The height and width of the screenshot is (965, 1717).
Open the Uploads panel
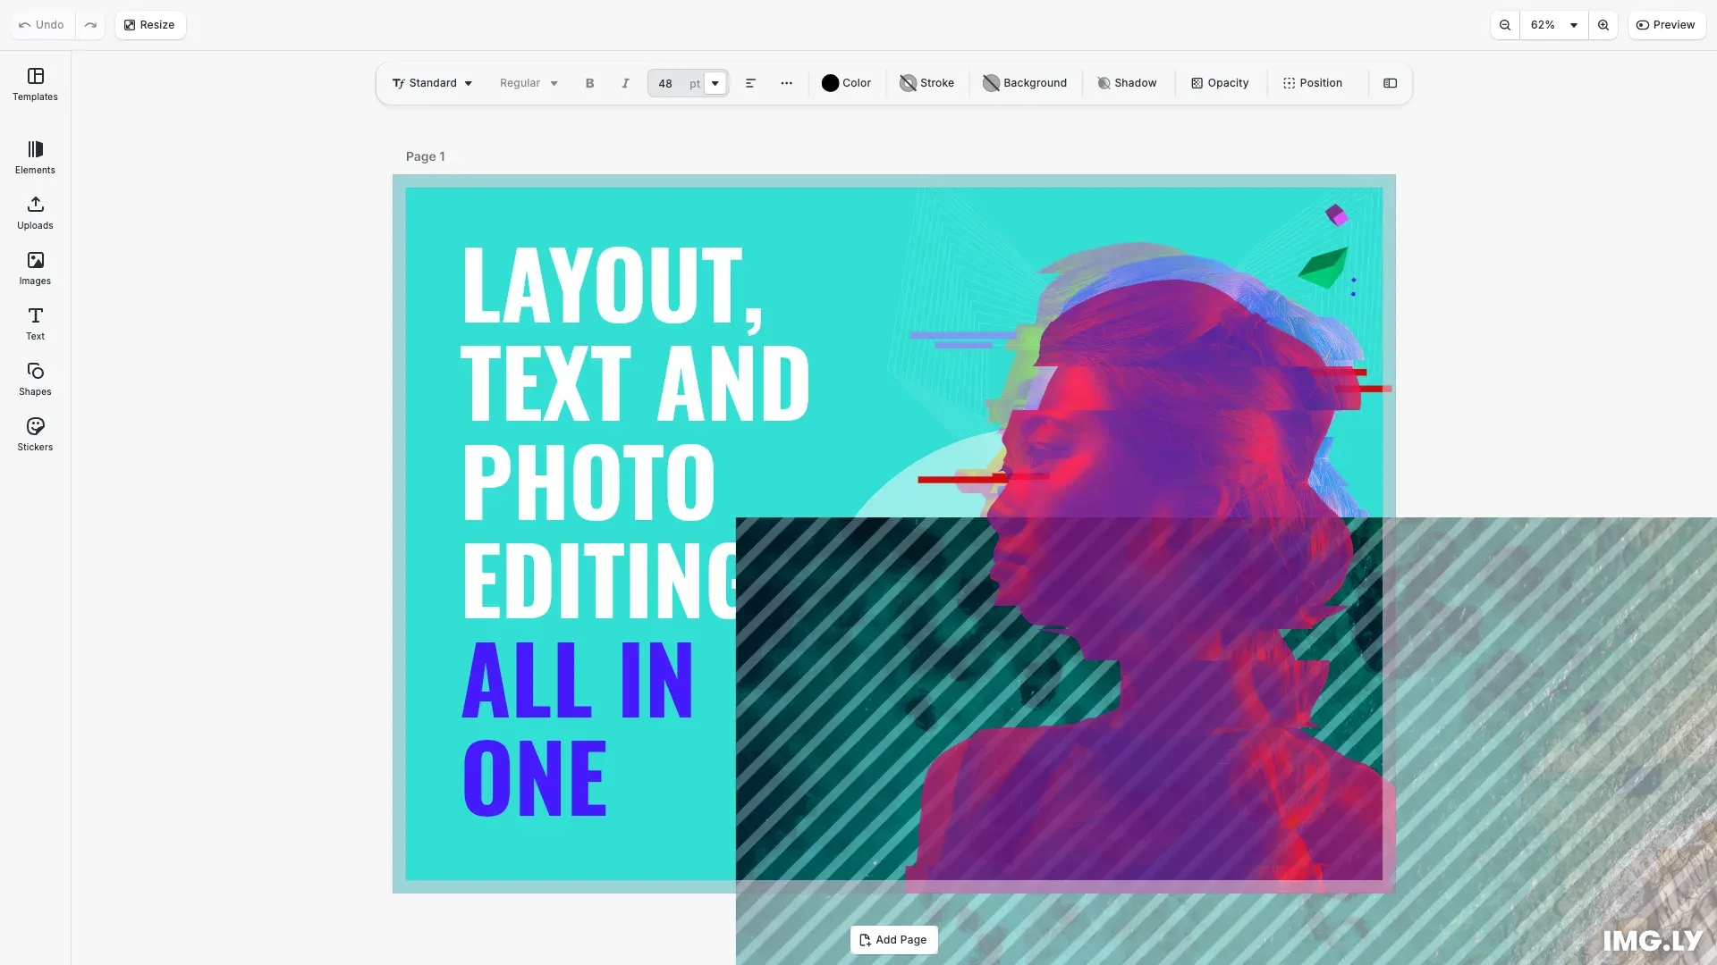tap(35, 213)
